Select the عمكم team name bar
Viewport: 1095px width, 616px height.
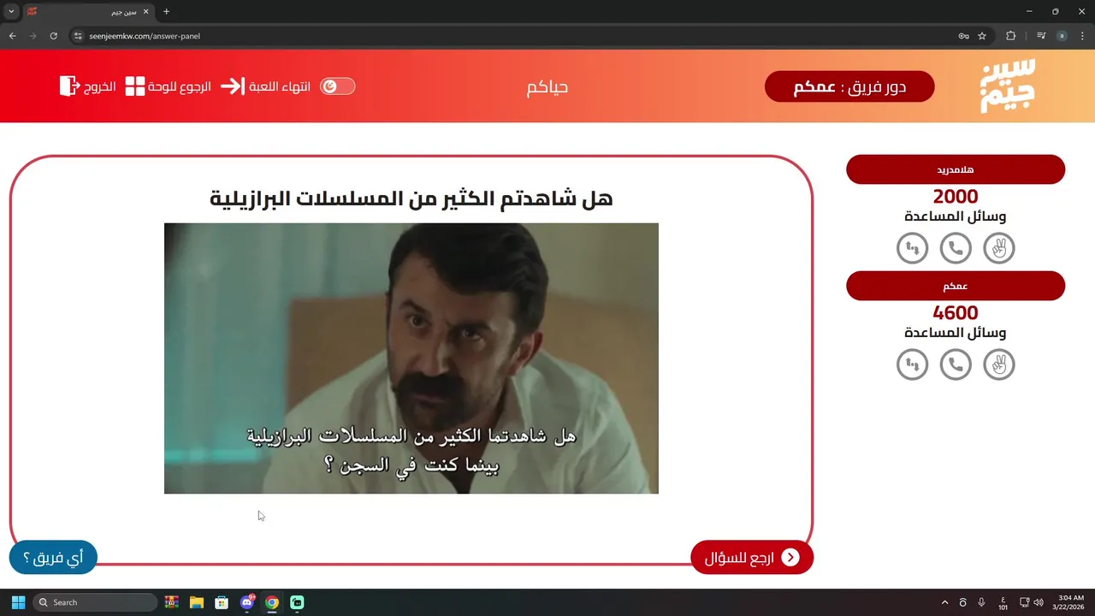coord(956,286)
